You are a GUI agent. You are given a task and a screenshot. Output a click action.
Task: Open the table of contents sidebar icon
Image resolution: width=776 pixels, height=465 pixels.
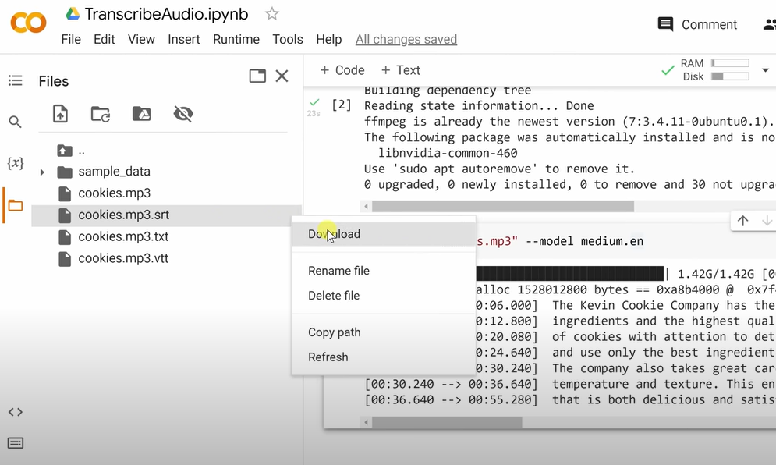click(x=15, y=81)
